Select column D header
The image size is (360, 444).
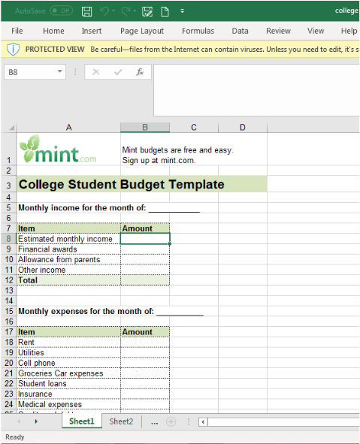click(243, 128)
